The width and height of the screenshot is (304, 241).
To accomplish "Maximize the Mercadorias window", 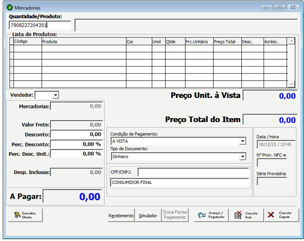I will 280,7.
